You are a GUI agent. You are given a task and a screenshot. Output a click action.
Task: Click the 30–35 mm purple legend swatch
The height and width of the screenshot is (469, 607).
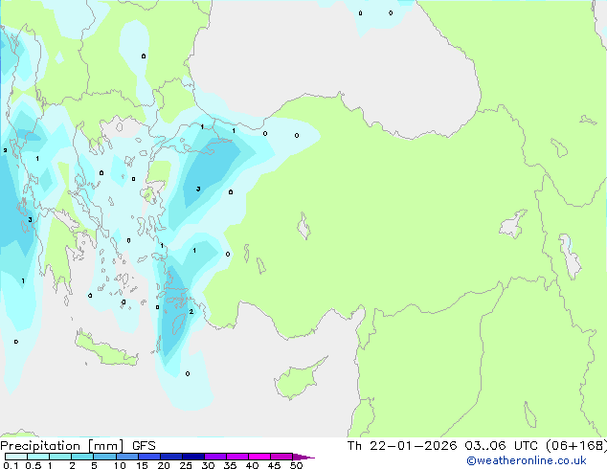214,457
